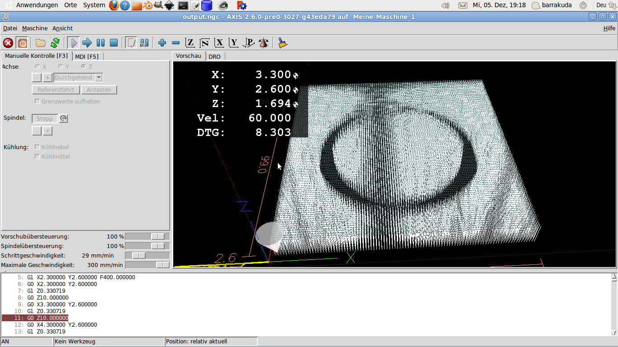Open the Maschine menu
This screenshot has width=618, height=347.
click(x=35, y=28)
